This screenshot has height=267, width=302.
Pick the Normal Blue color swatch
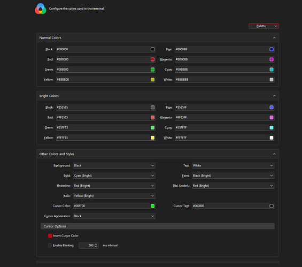tap(272, 49)
